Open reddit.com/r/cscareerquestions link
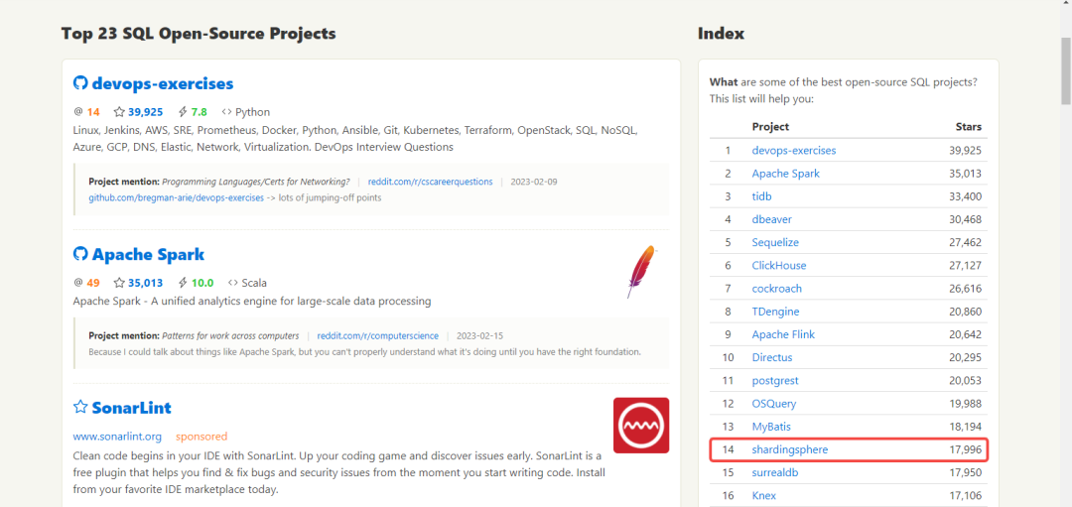 click(430, 182)
